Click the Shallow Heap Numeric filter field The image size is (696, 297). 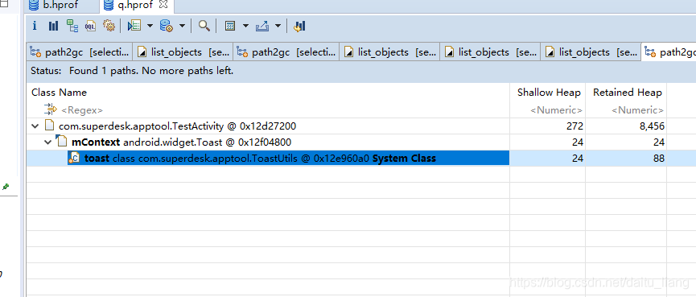pyautogui.click(x=556, y=110)
